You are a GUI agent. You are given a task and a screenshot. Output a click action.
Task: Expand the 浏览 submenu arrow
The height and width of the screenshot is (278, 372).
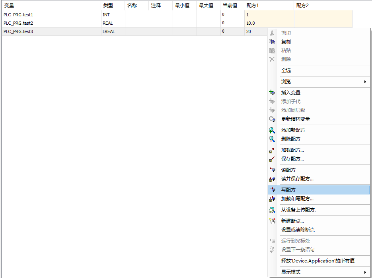364,82
